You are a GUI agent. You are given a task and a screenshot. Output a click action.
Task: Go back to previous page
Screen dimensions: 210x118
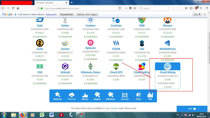tap(3, 8)
